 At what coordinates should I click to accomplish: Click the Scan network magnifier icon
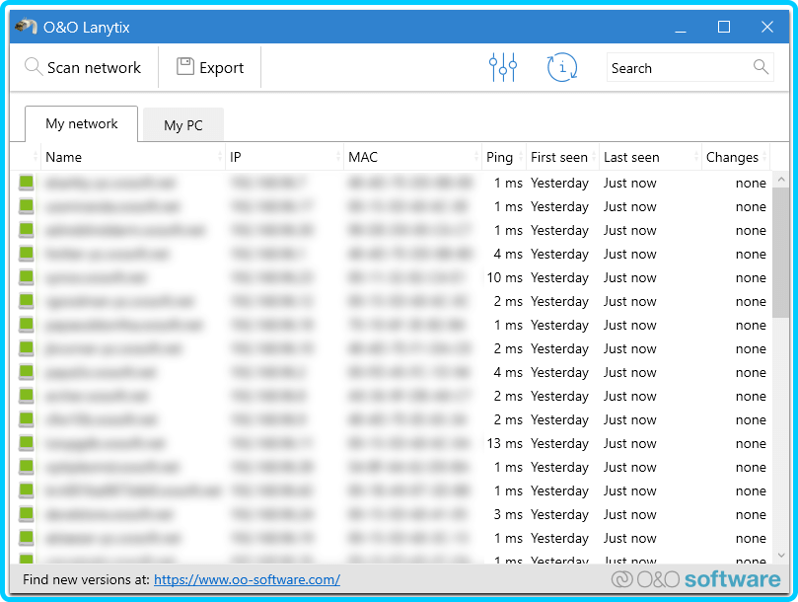pyautogui.click(x=34, y=67)
